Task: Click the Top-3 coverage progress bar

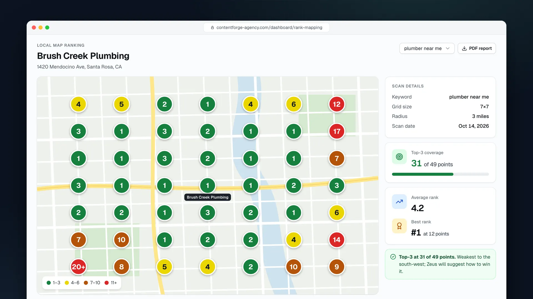Action: [x=440, y=174]
